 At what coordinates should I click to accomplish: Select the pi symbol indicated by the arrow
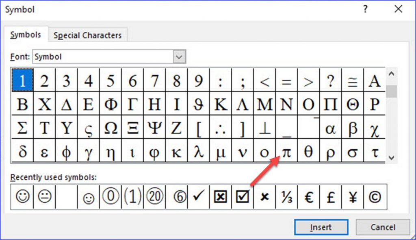pos(286,151)
